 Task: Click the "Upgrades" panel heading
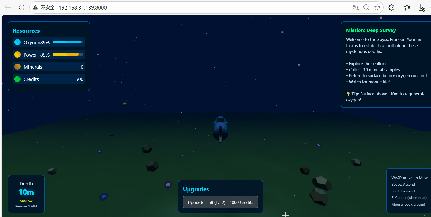click(196, 189)
